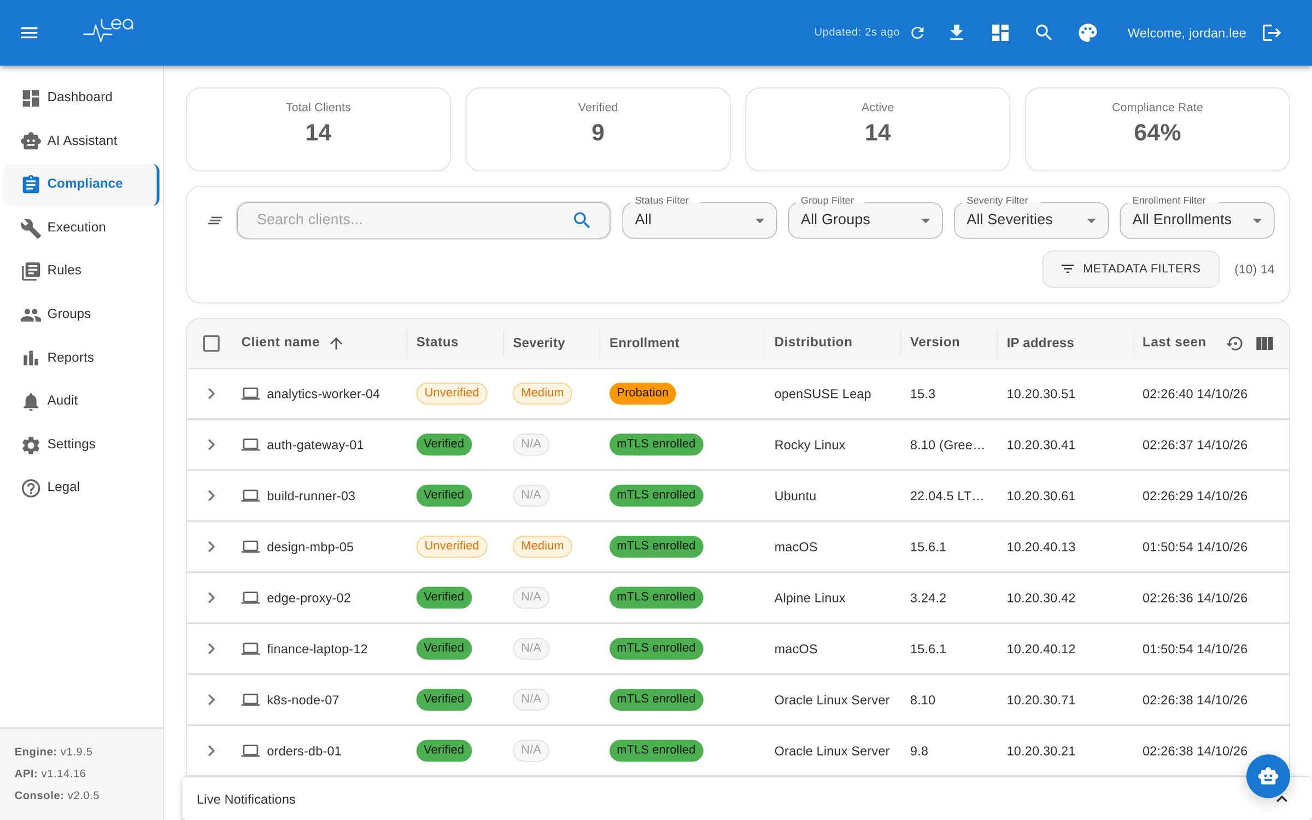Click the orders-db-01 client name

(304, 751)
